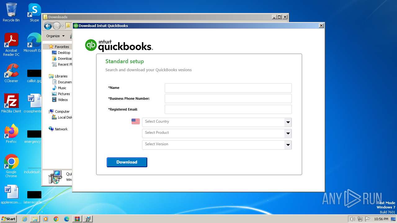397x223 pixels.
Task: Open Acrobat Reader DC shortcut
Action: pos(11,45)
